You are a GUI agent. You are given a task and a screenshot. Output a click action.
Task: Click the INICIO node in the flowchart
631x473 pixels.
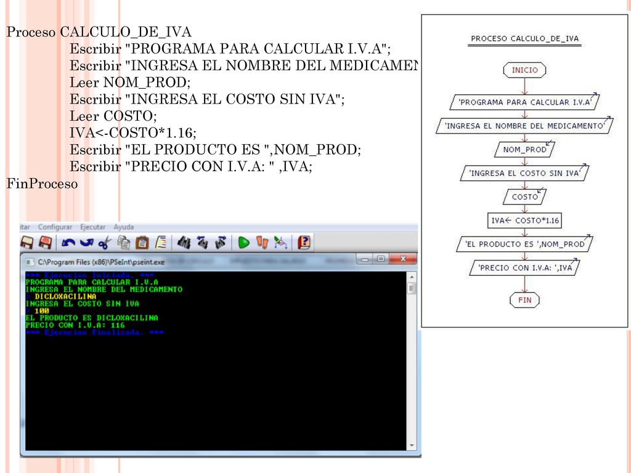(525, 70)
